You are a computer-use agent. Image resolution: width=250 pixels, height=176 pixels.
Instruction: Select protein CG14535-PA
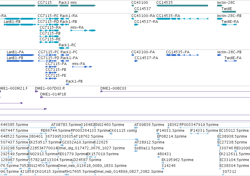coord(178,52)
